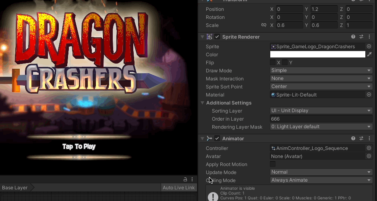Screen dimensions: 377x201
Task: Enable Flip X checkbox
Action: (273, 62)
